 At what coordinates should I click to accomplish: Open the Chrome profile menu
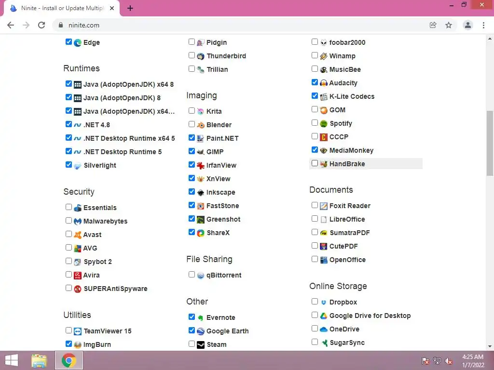(x=468, y=25)
